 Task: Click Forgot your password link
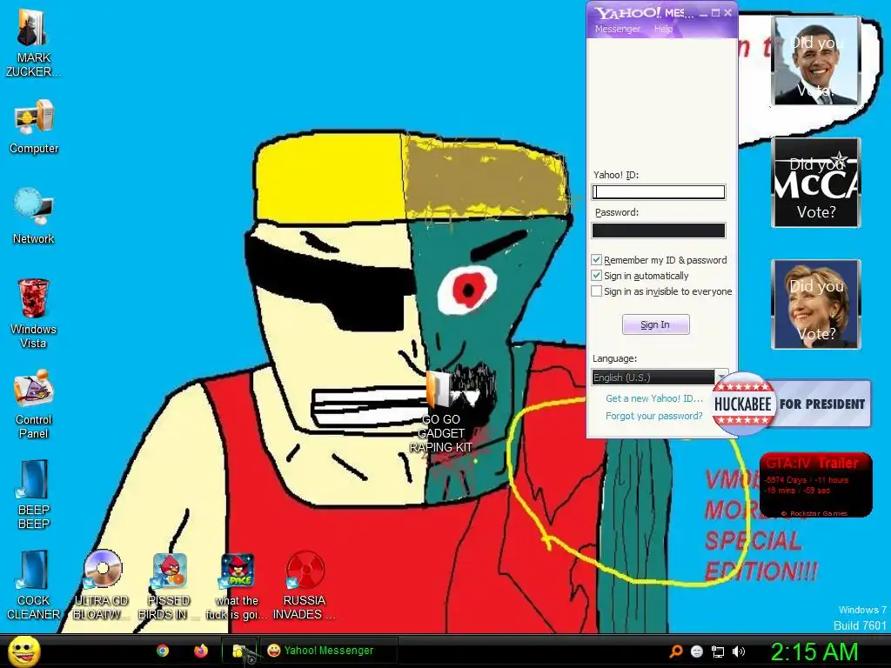point(654,416)
